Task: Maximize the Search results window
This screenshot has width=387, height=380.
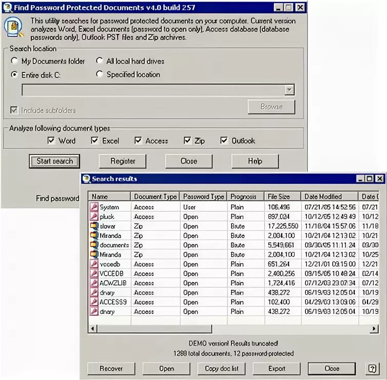Action: click(x=370, y=179)
